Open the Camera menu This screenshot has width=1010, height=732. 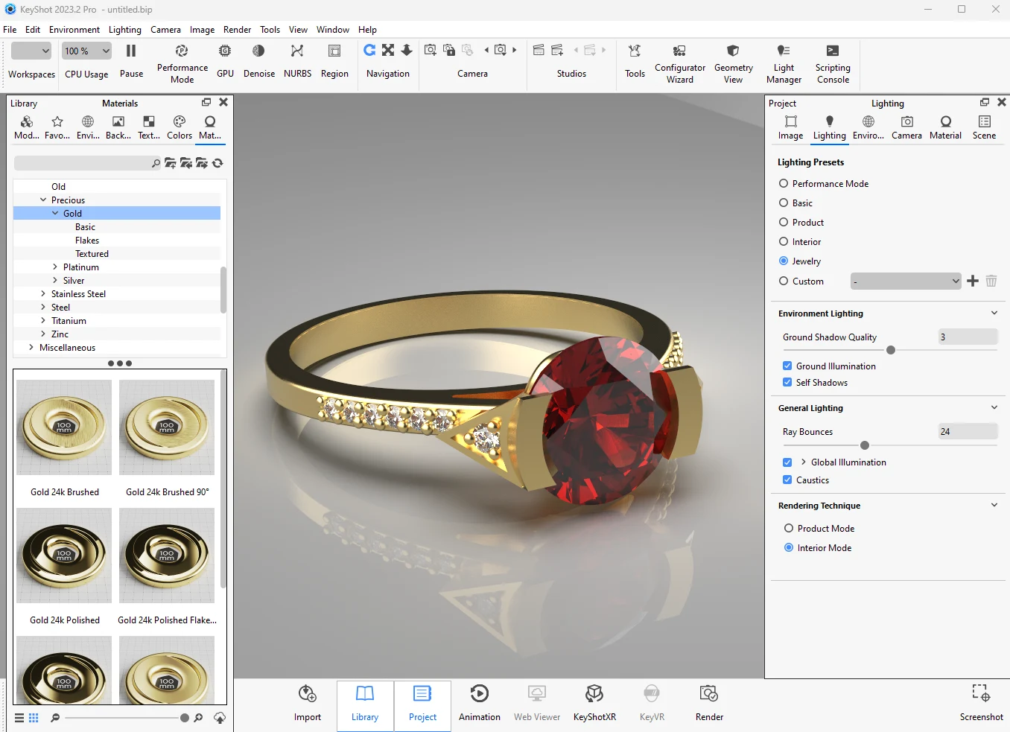click(165, 30)
